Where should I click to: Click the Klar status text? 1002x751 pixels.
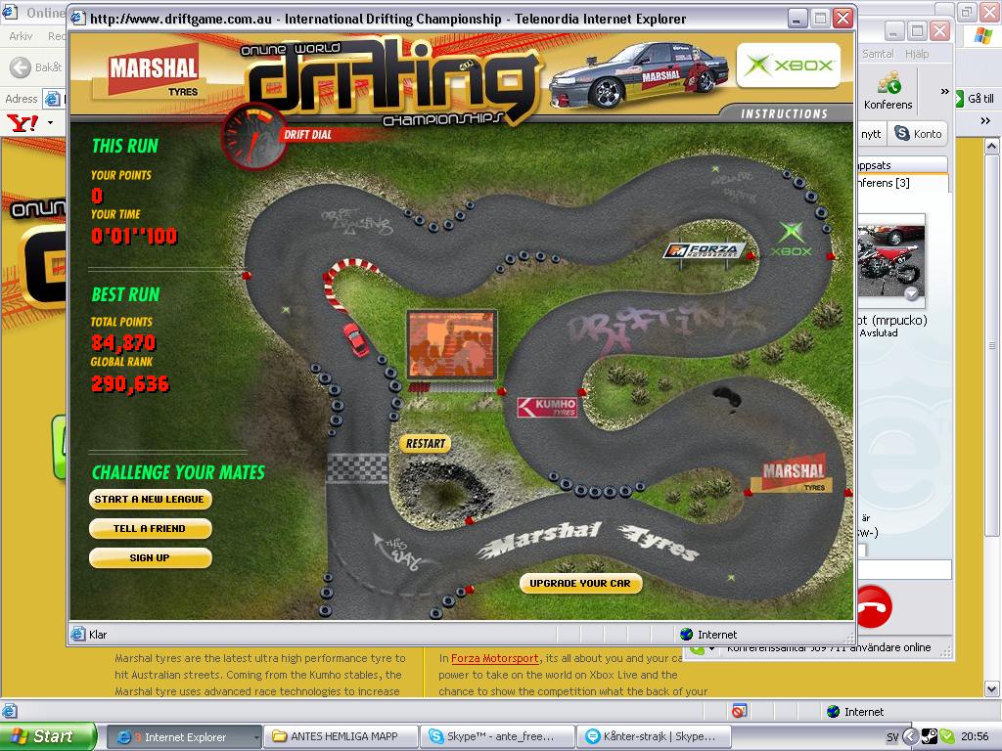tap(98, 635)
